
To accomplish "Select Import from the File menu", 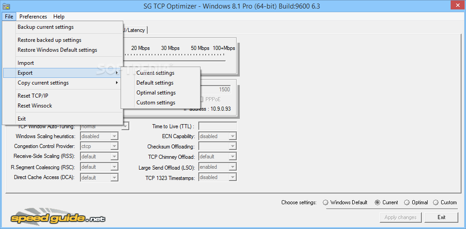I will [x=63, y=63].
